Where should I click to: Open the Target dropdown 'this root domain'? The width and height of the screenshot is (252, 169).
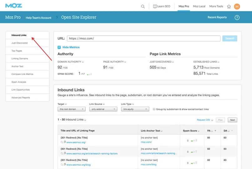[71, 109]
